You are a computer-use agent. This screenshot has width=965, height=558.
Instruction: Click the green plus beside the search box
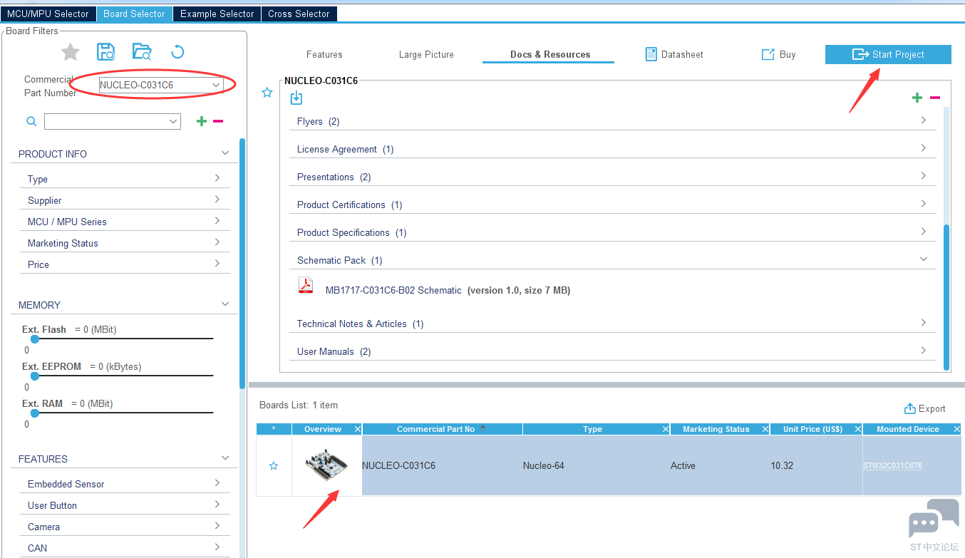pyautogui.click(x=202, y=121)
